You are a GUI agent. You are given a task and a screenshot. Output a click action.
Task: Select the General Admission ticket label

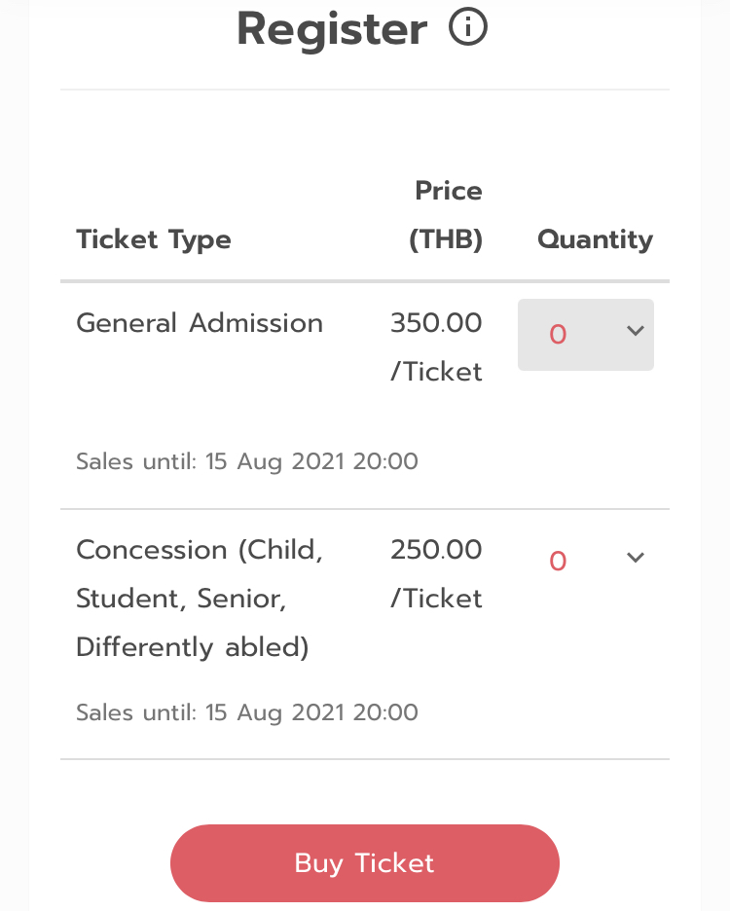coord(200,323)
